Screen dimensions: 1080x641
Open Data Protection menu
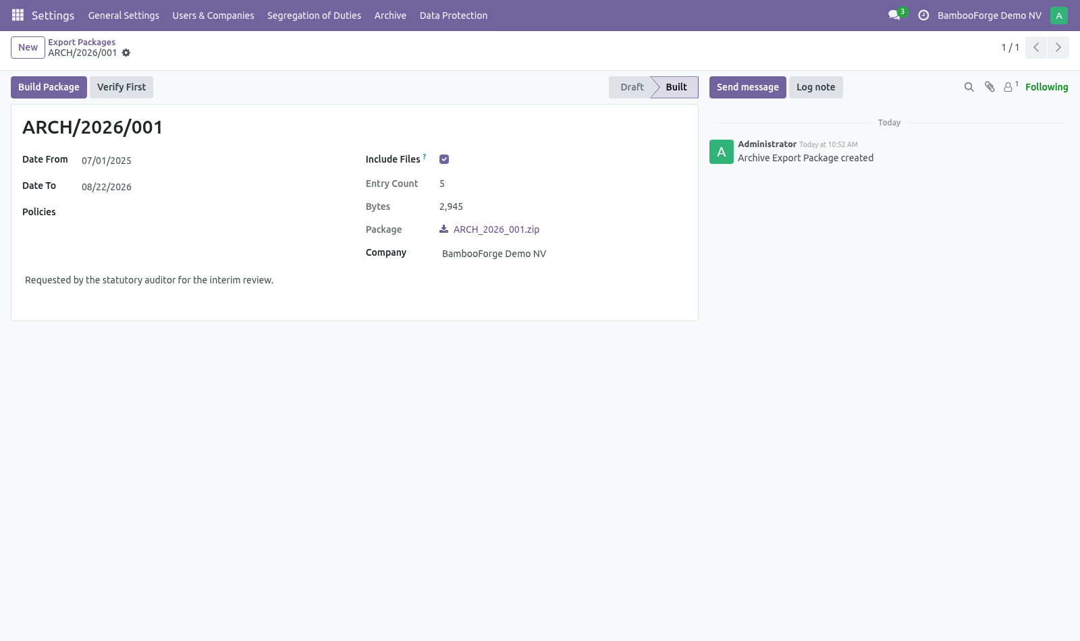454,16
